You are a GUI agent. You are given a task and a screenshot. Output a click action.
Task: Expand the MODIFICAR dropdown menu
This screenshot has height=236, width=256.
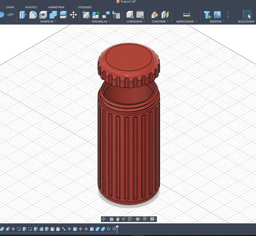pos(48,22)
